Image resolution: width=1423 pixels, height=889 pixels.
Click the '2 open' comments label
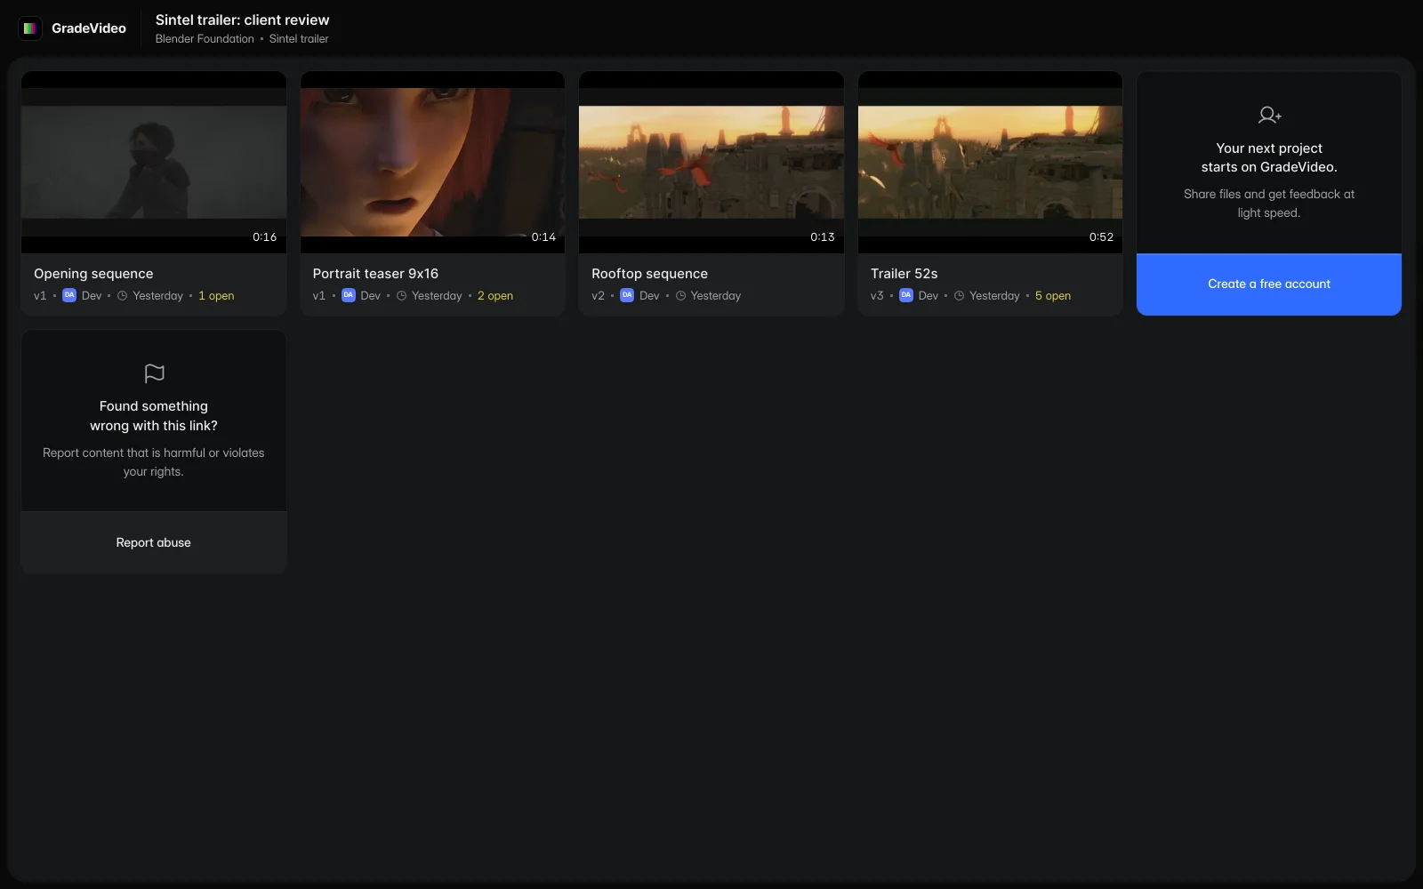tap(495, 296)
